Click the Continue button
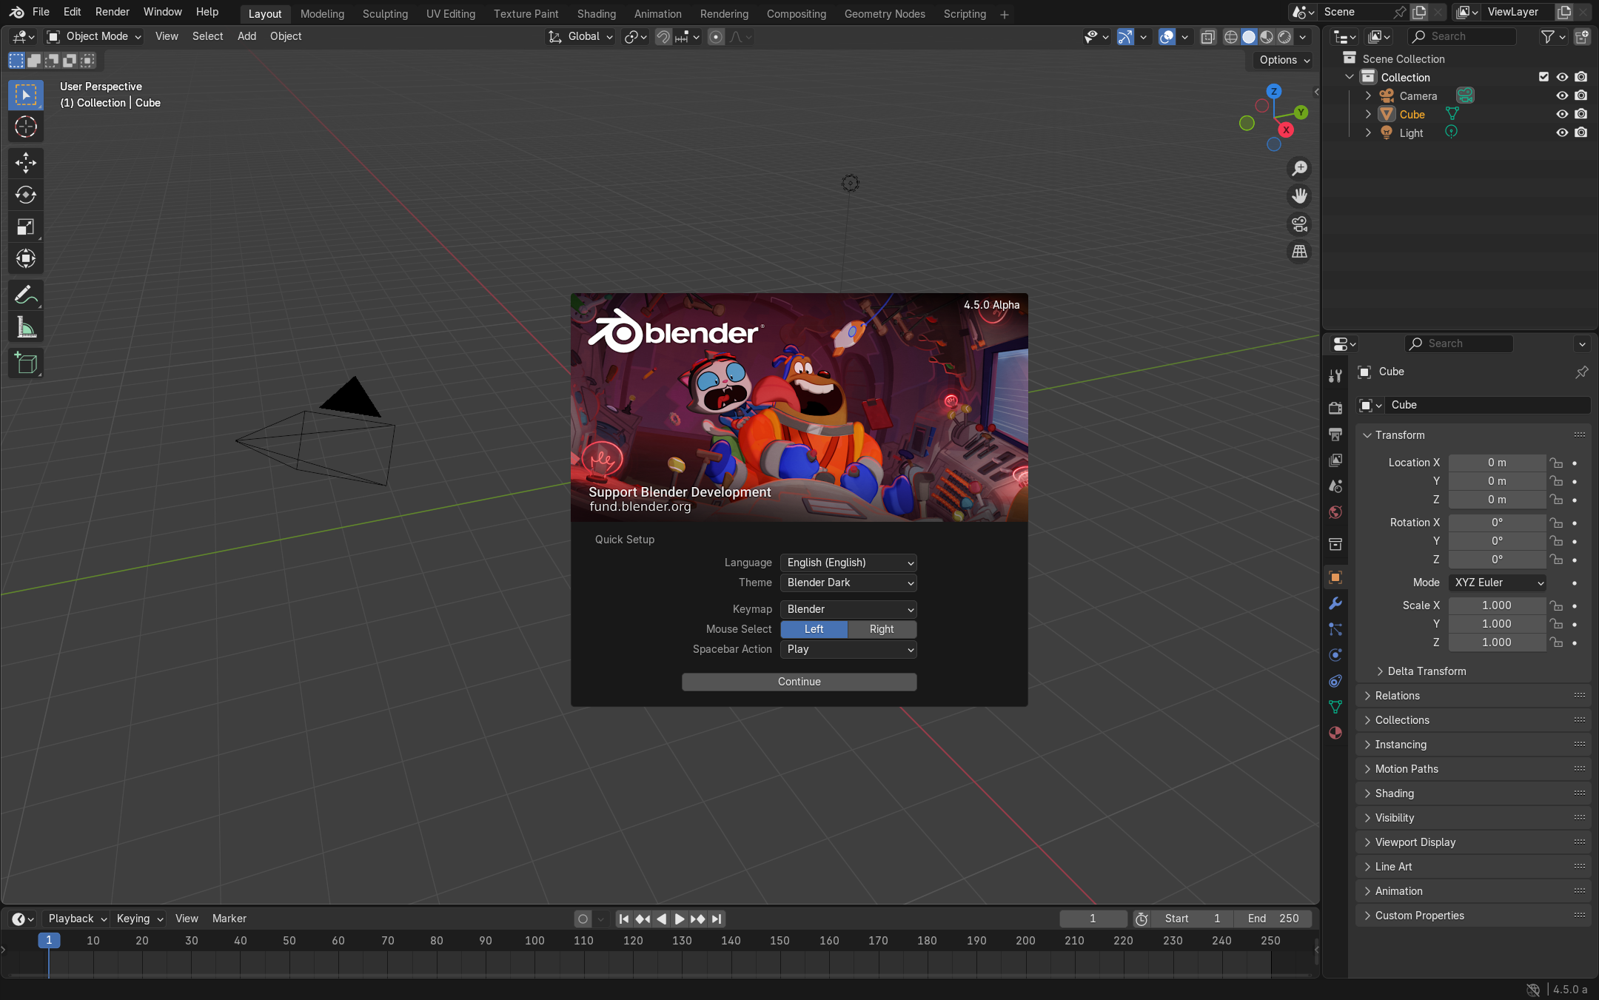Screen dimensions: 1599x1000 point(799,682)
